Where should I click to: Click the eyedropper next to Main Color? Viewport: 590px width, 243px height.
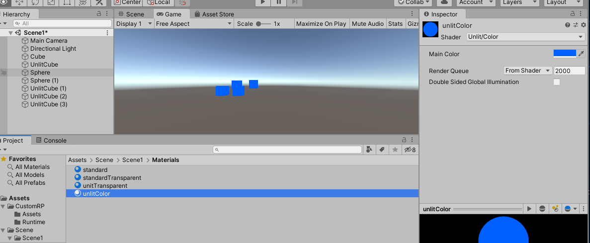tap(581, 54)
